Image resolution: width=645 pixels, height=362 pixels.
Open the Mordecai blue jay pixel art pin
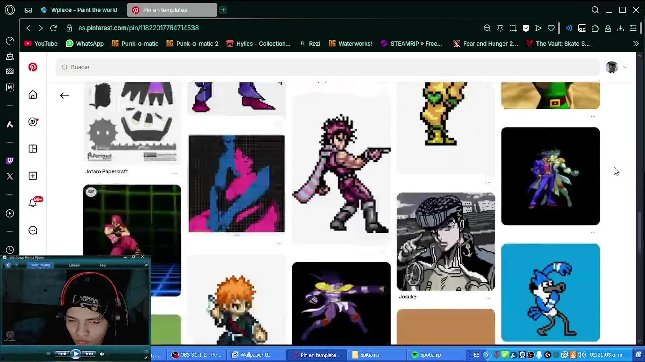click(550, 293)
